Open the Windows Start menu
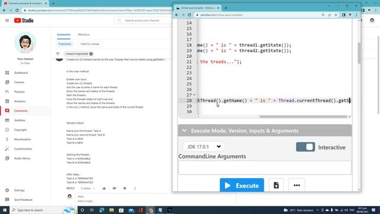 point(5,210)
